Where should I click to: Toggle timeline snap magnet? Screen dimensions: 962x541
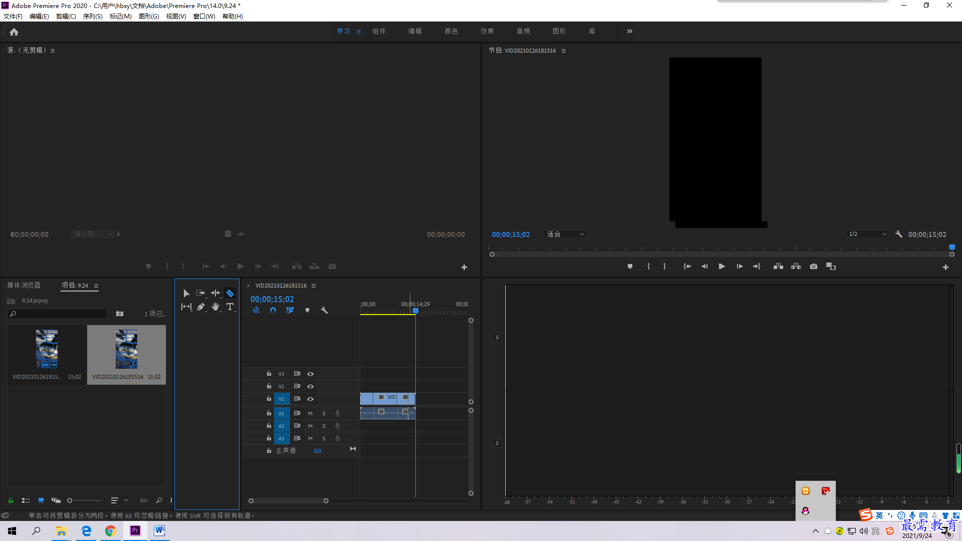[273, 310]
